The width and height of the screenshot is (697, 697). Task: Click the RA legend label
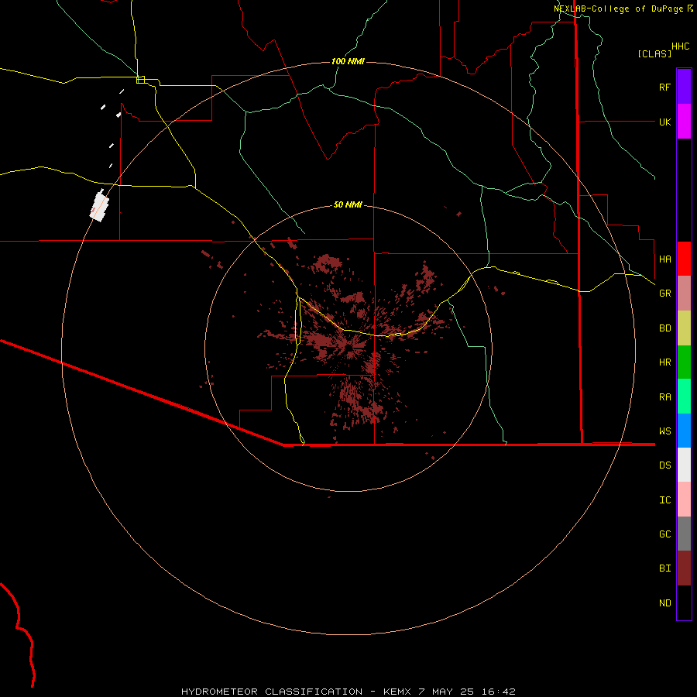(x=664, y=397)
